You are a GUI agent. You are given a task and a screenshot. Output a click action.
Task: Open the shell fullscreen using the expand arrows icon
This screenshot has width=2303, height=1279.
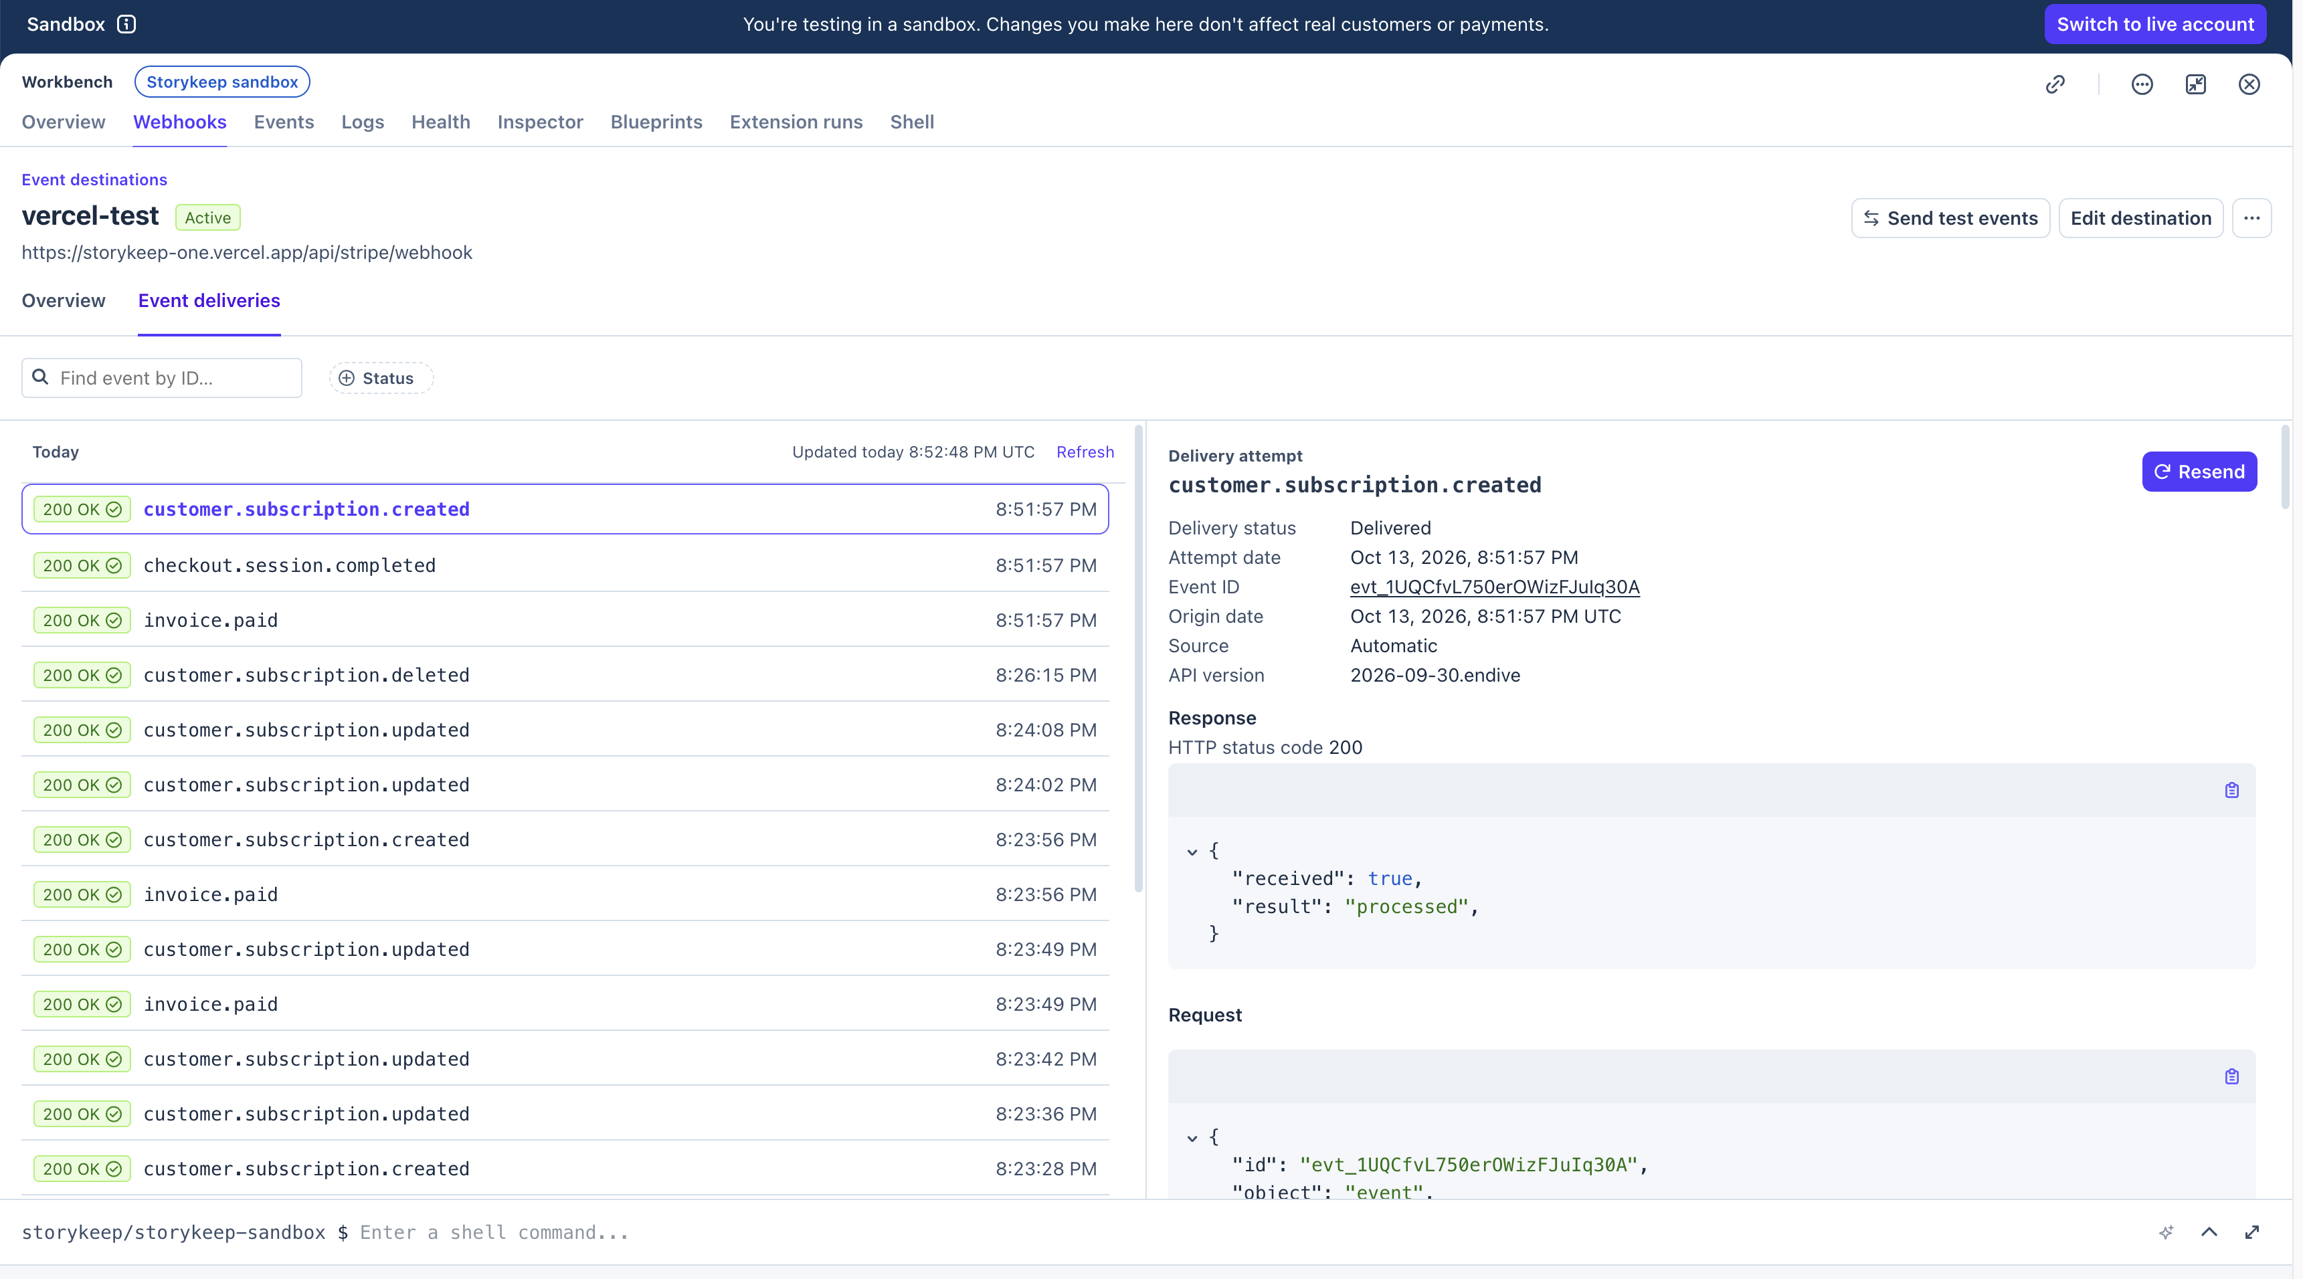pos(2252,1232)
